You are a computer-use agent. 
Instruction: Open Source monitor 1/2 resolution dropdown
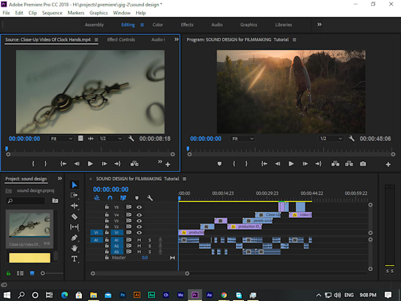[x=110, y=139]
